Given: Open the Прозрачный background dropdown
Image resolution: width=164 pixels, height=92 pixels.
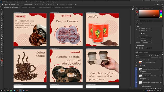Looking at the screenshot, I should (x=147, y=43).
